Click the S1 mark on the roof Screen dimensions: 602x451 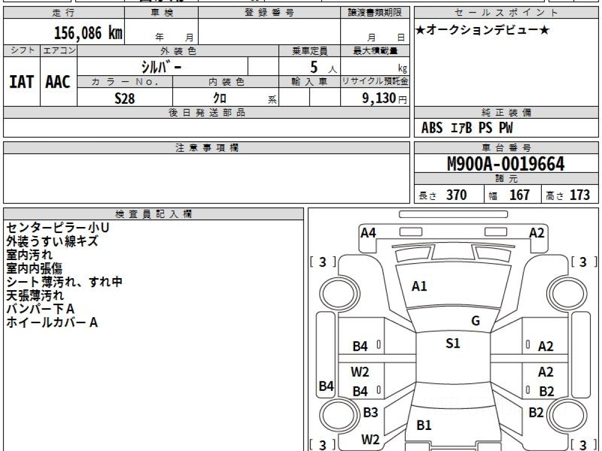453,343
